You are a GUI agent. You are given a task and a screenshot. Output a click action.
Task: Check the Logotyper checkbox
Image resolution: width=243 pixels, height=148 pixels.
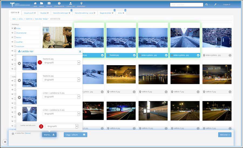(15, 46)
